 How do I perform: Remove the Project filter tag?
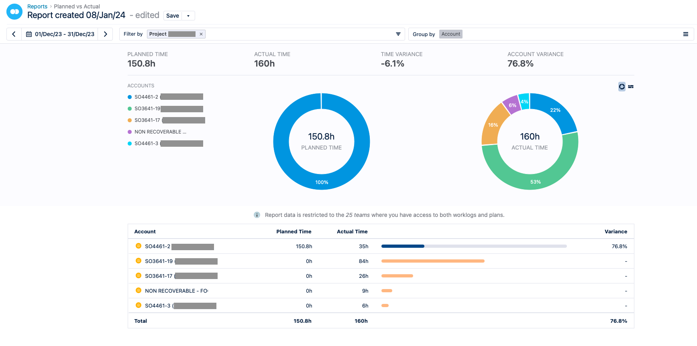coord(201,34)
